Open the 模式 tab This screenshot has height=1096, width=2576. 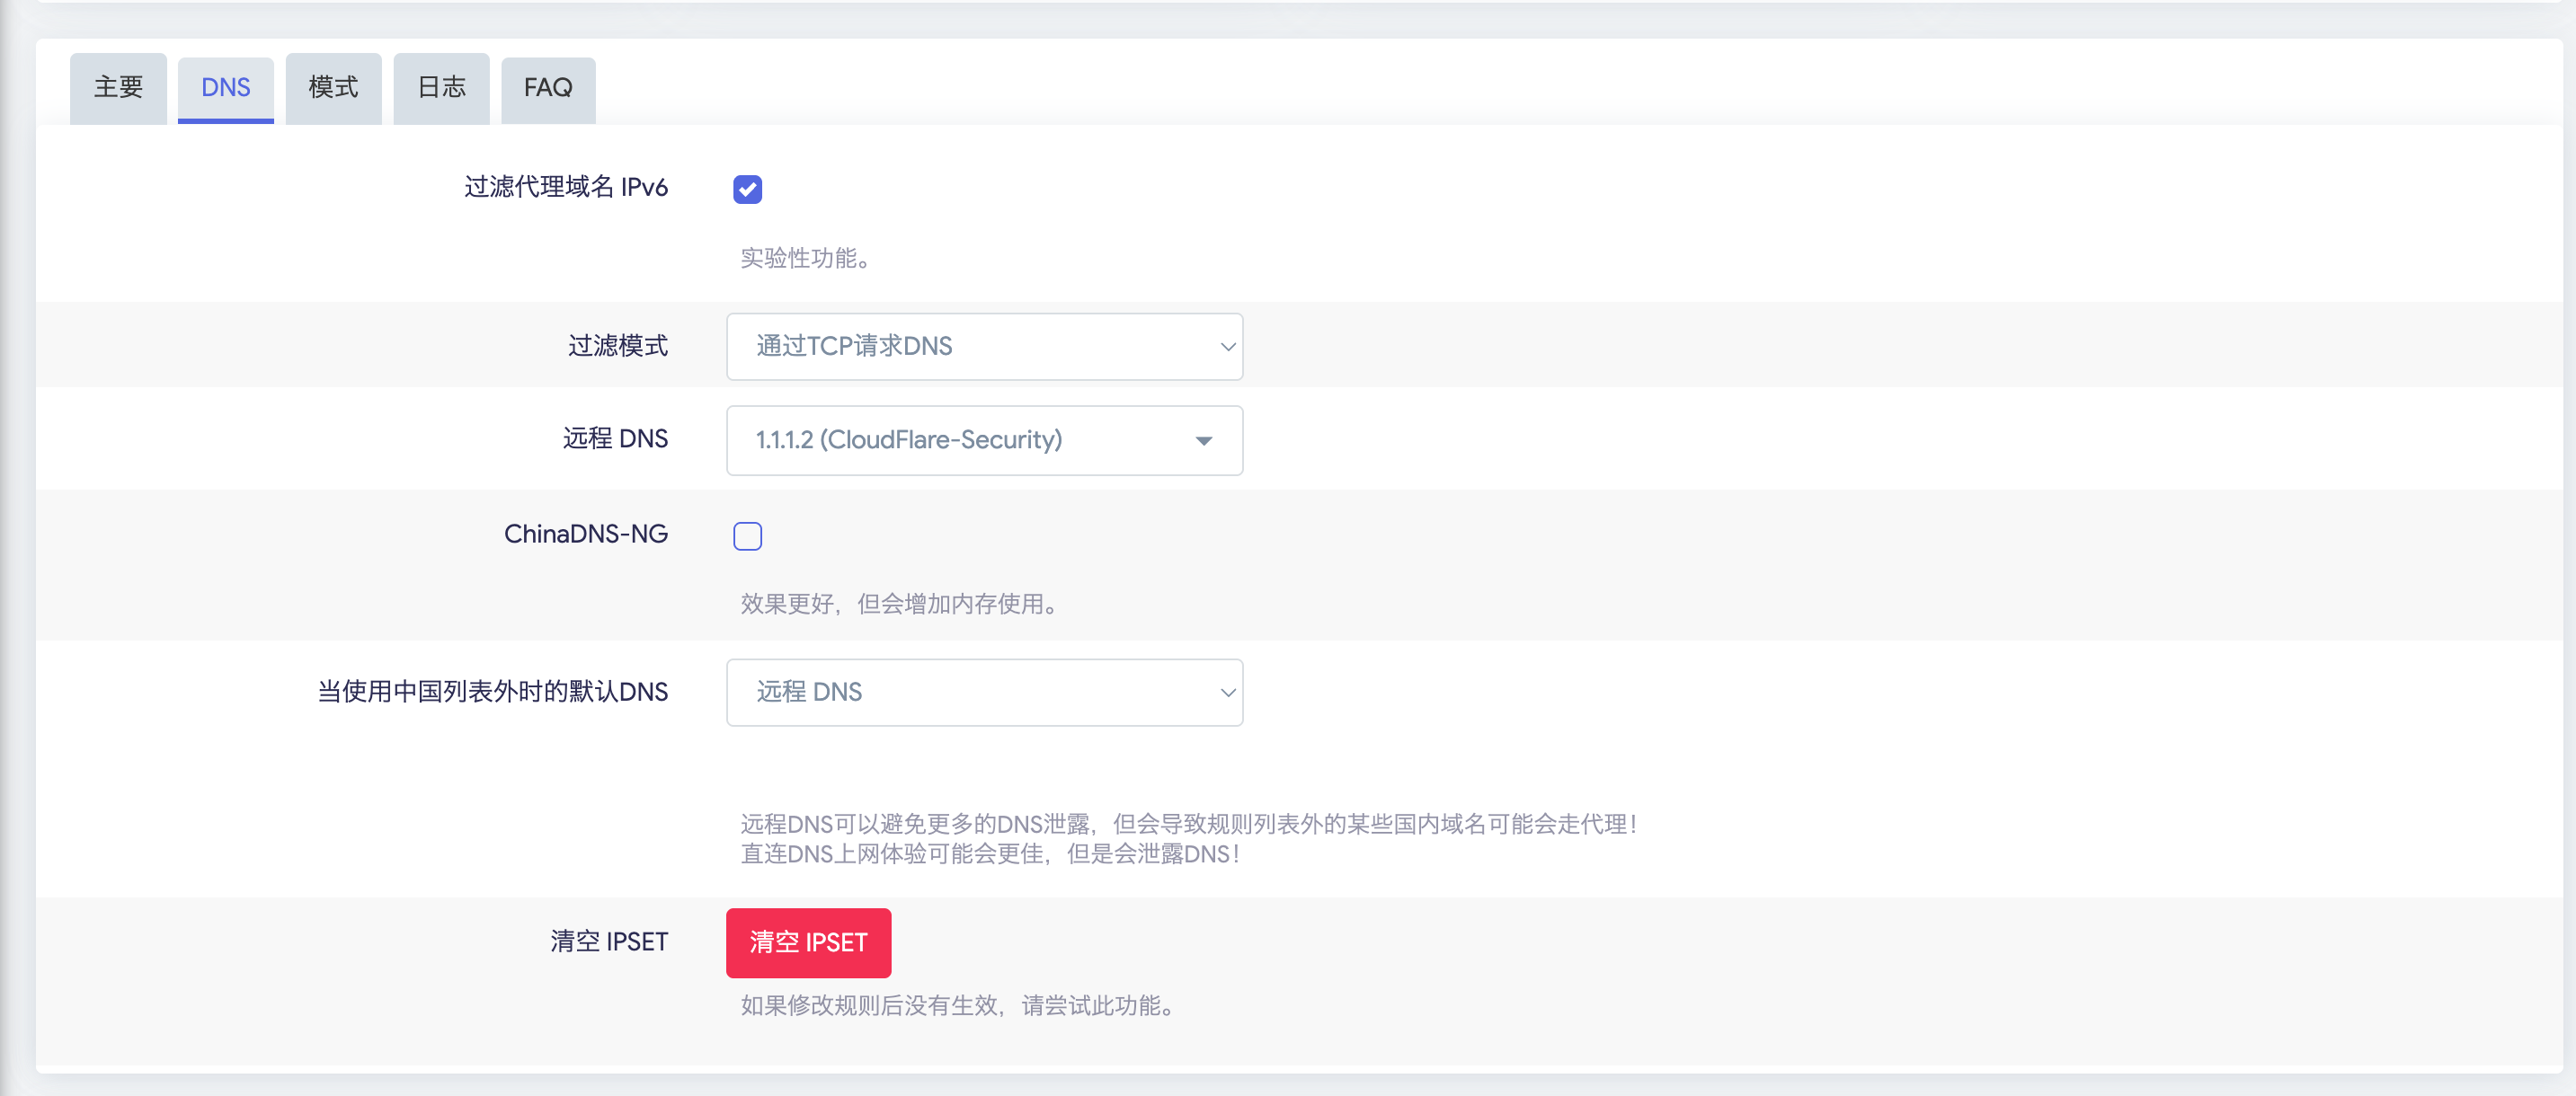coord(333,88)
